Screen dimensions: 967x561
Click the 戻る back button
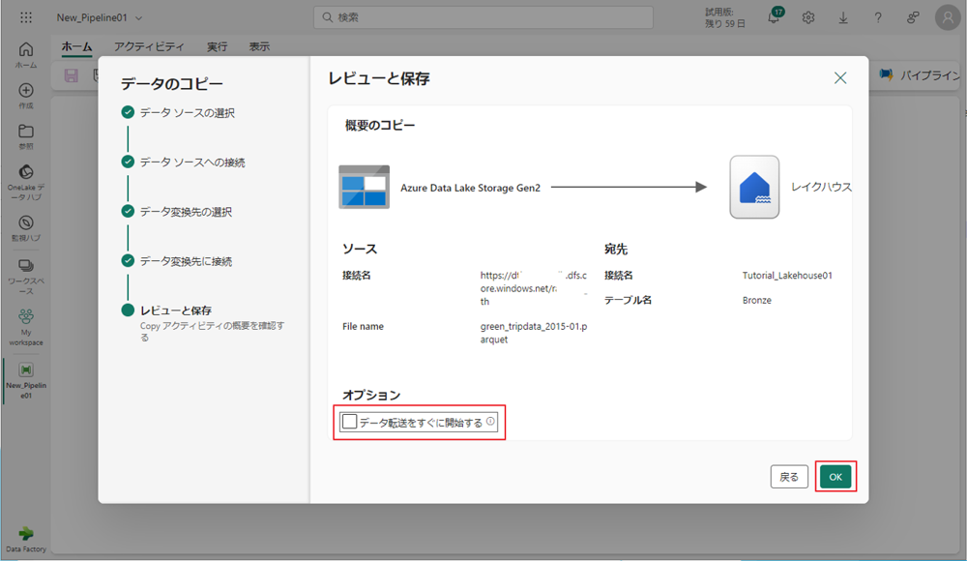tap(789, 477)
